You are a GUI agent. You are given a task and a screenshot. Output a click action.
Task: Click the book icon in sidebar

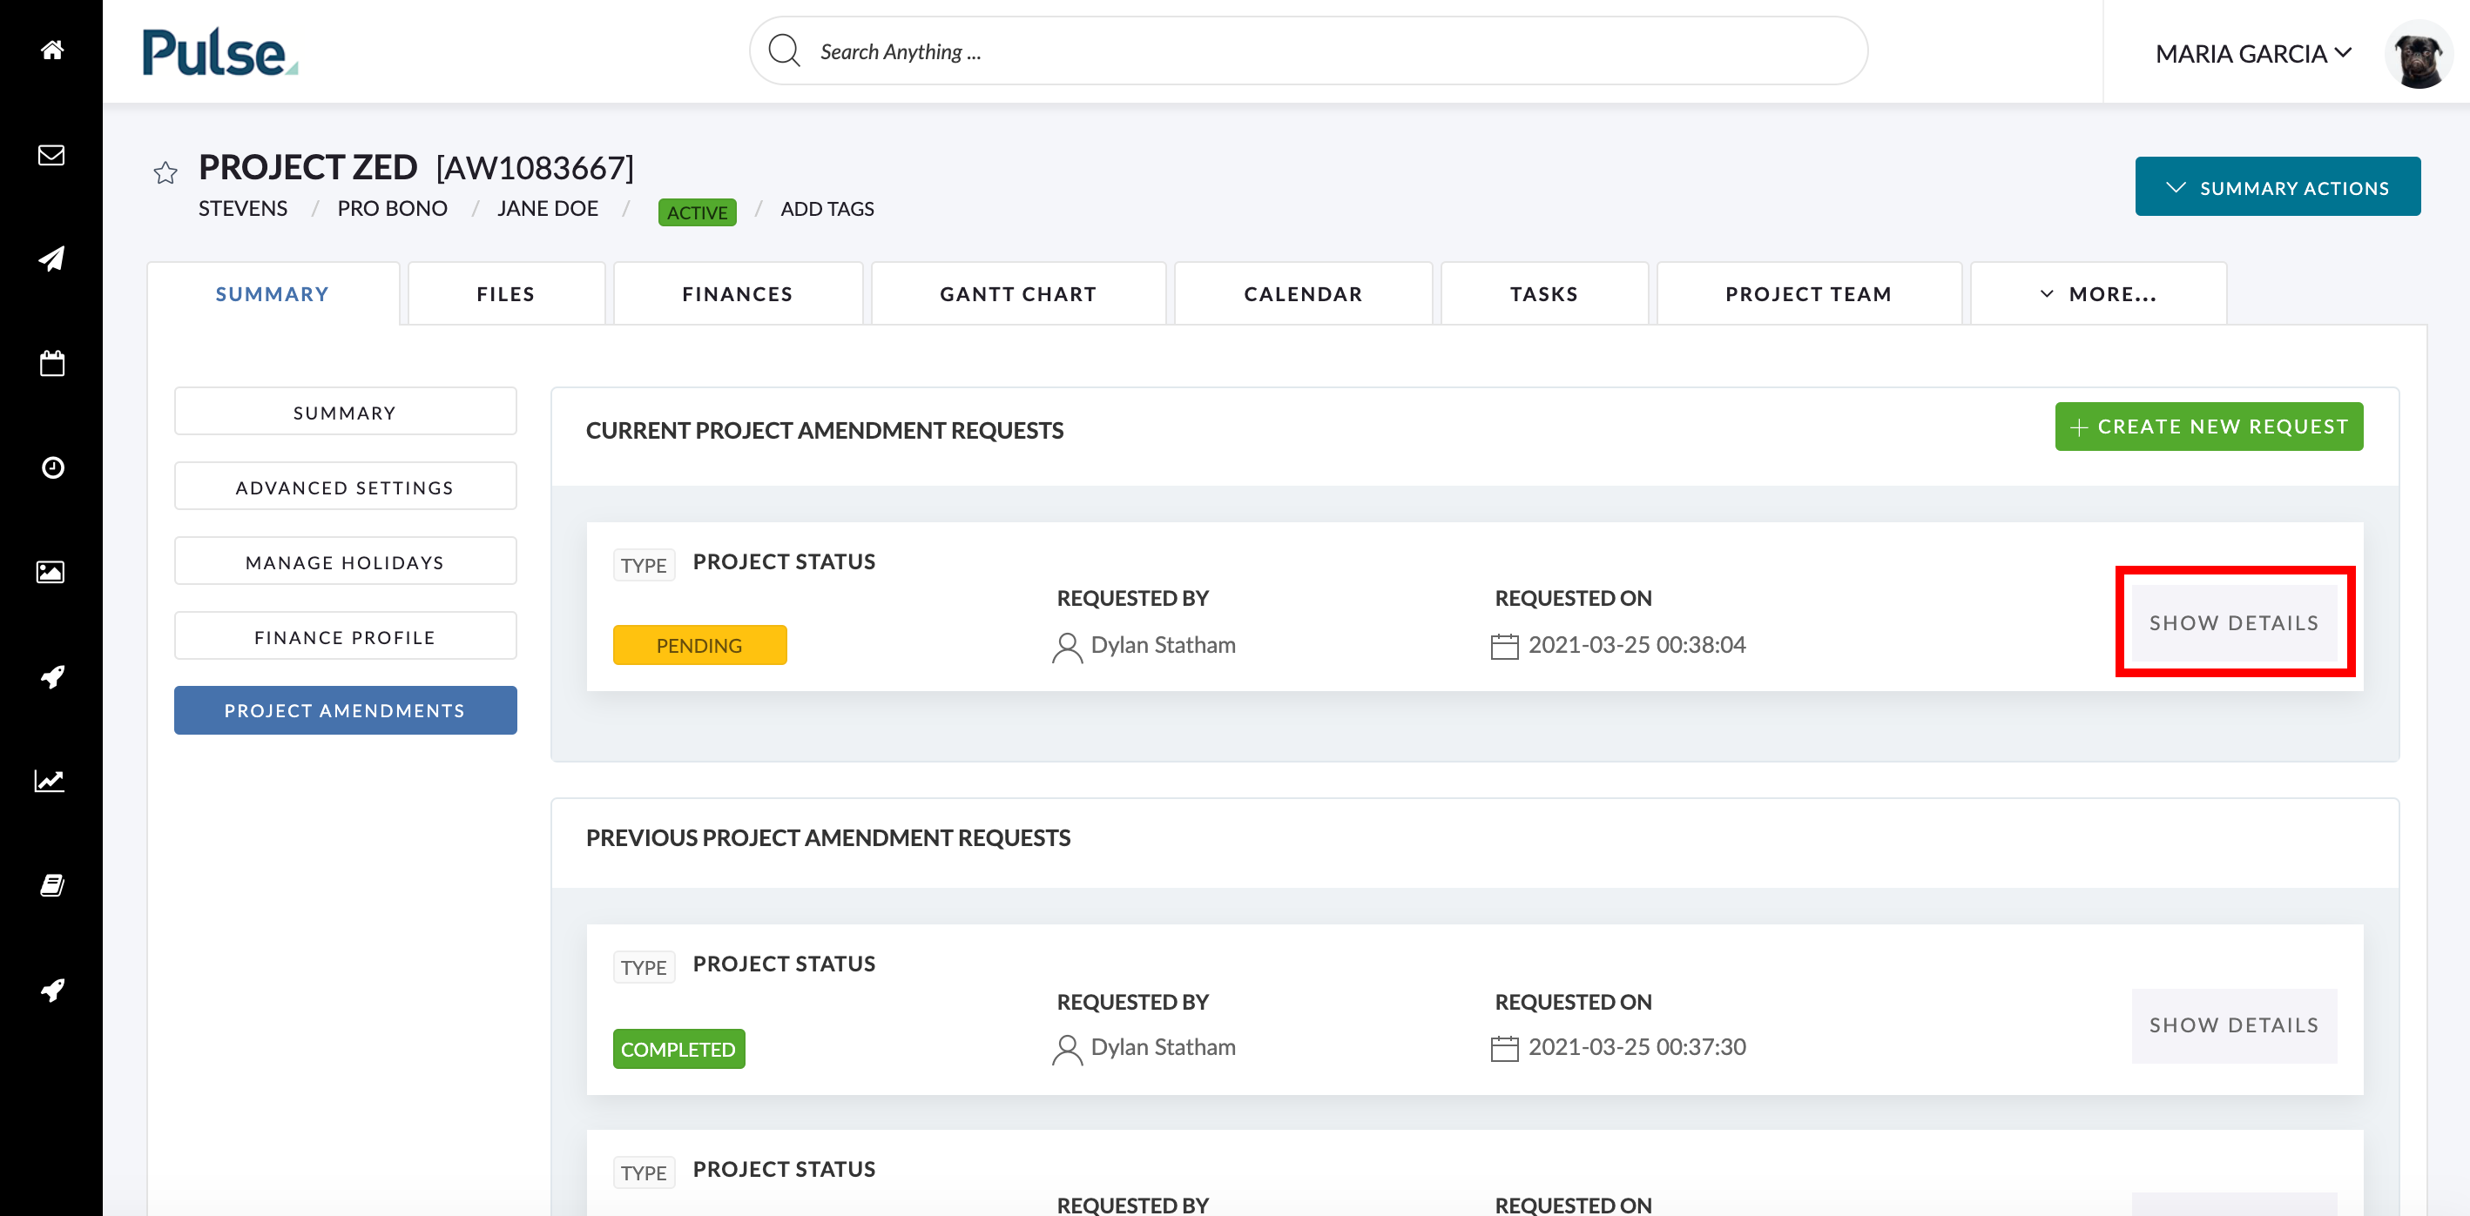pyautogui.click(x=51, y=885)
